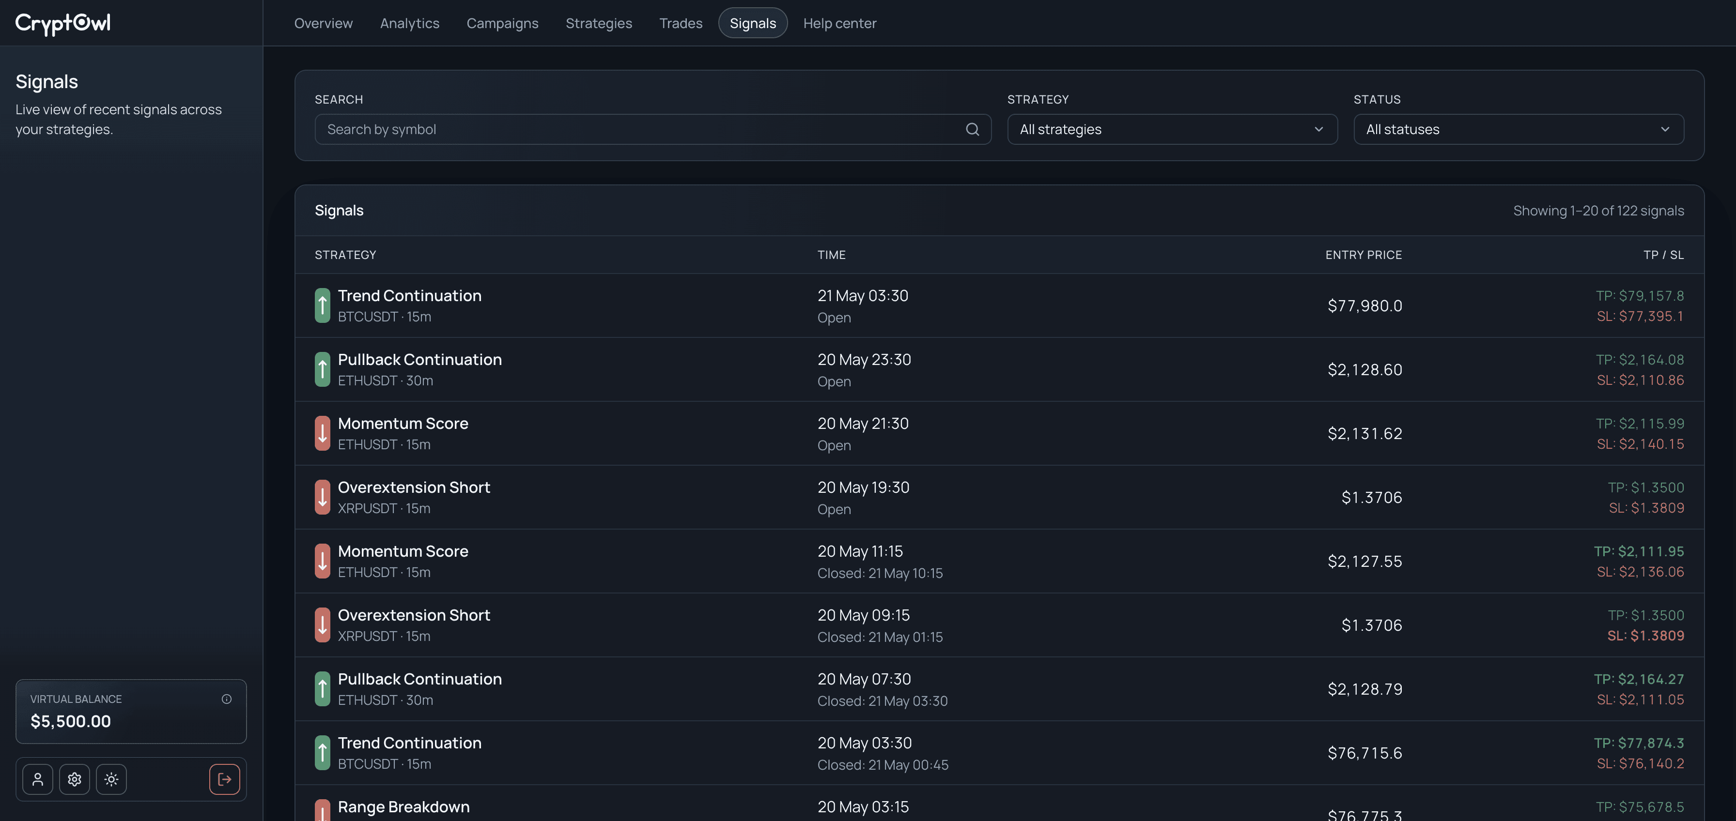This screenshot has height=821, width=1736.
Task: Click the STRATEGY column header in the table
Action: (346, 255)
